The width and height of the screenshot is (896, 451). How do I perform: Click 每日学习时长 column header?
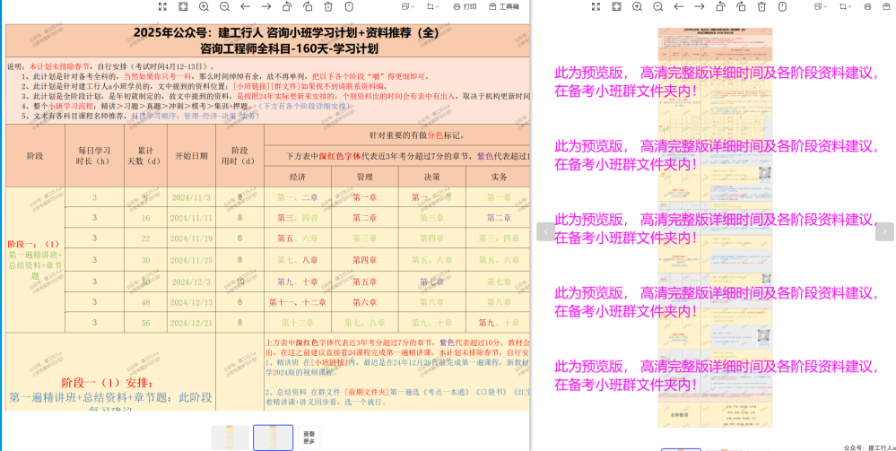click(x=94, y=155)
